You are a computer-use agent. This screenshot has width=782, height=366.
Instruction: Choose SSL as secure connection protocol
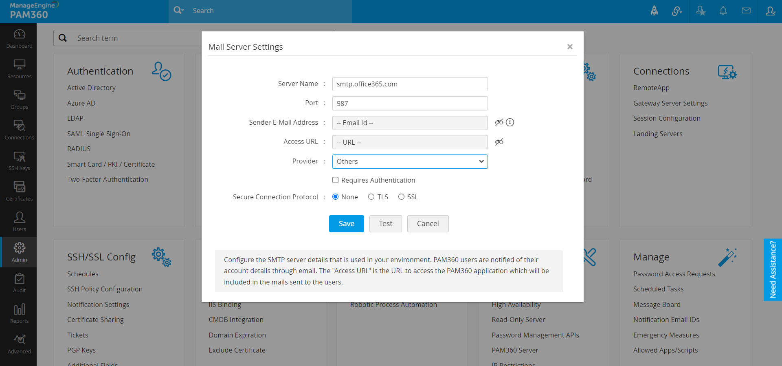click(401, 197)
